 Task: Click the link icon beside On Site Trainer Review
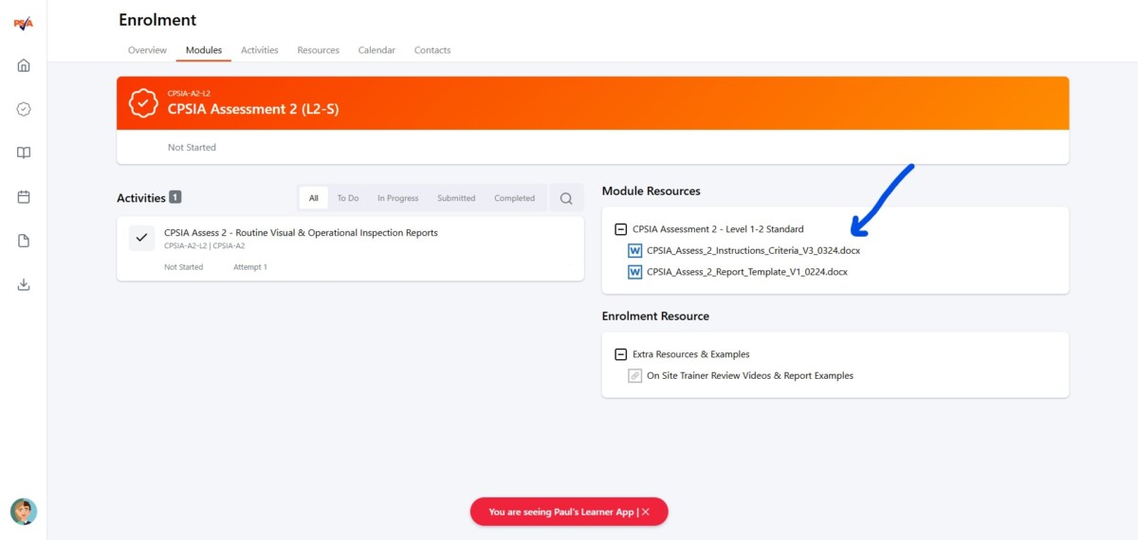tap(635, 375)
